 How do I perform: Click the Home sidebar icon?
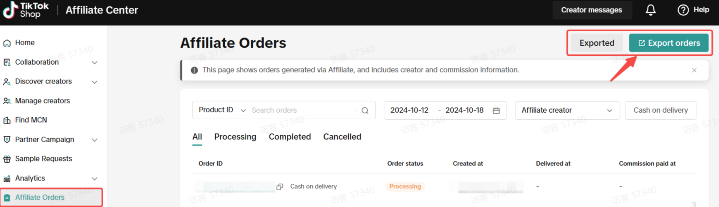(7, 43)
